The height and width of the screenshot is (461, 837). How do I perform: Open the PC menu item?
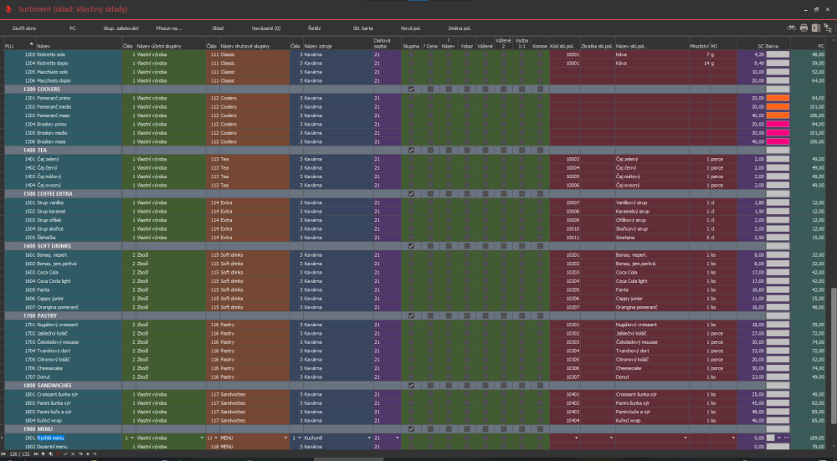(73, 28)
